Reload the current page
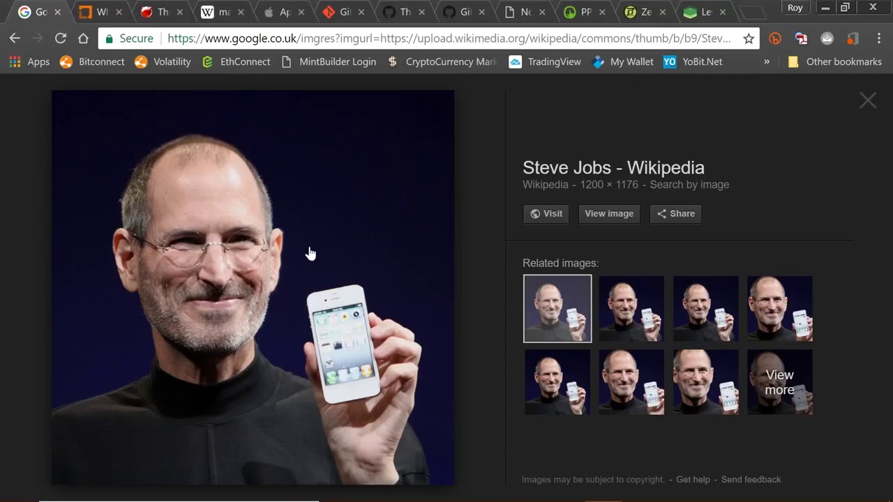Screen dimensions: 893x502 61,38
